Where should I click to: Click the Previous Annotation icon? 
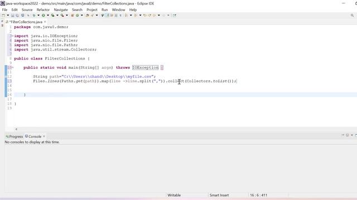(136, 16)
